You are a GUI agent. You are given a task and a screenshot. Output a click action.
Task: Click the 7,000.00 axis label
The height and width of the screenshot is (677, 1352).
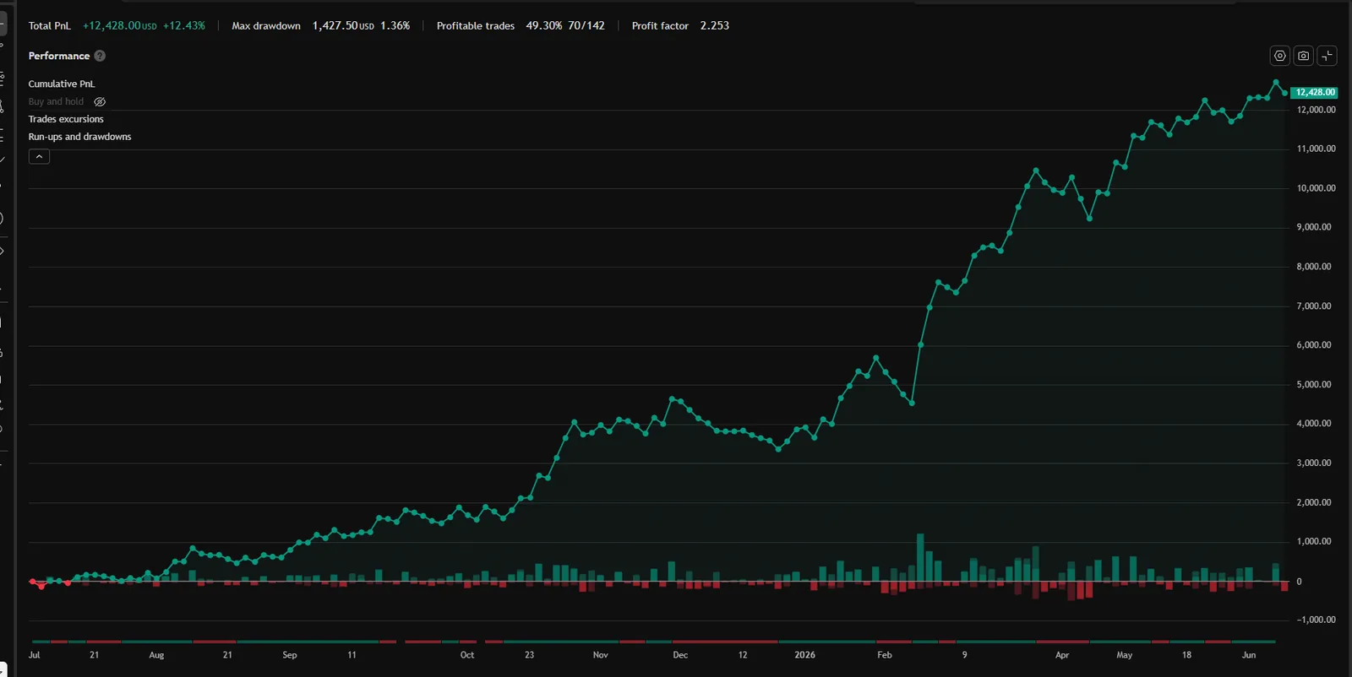(x=1314, y=306)
